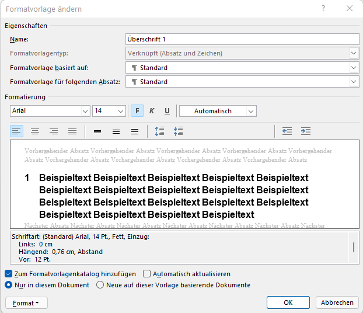Click the align left icon
Viewport: 363px width, 313px height.
pyautogui.click(x=17, y=131)
